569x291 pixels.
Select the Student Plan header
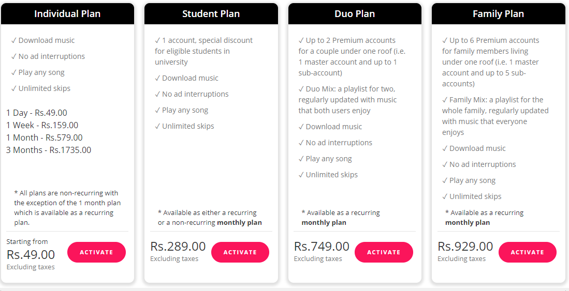click(x=211, y=14)
